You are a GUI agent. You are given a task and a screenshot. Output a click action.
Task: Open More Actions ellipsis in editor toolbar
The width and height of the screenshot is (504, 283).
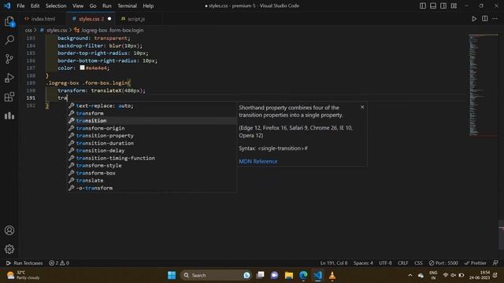(x=495, y=19)
